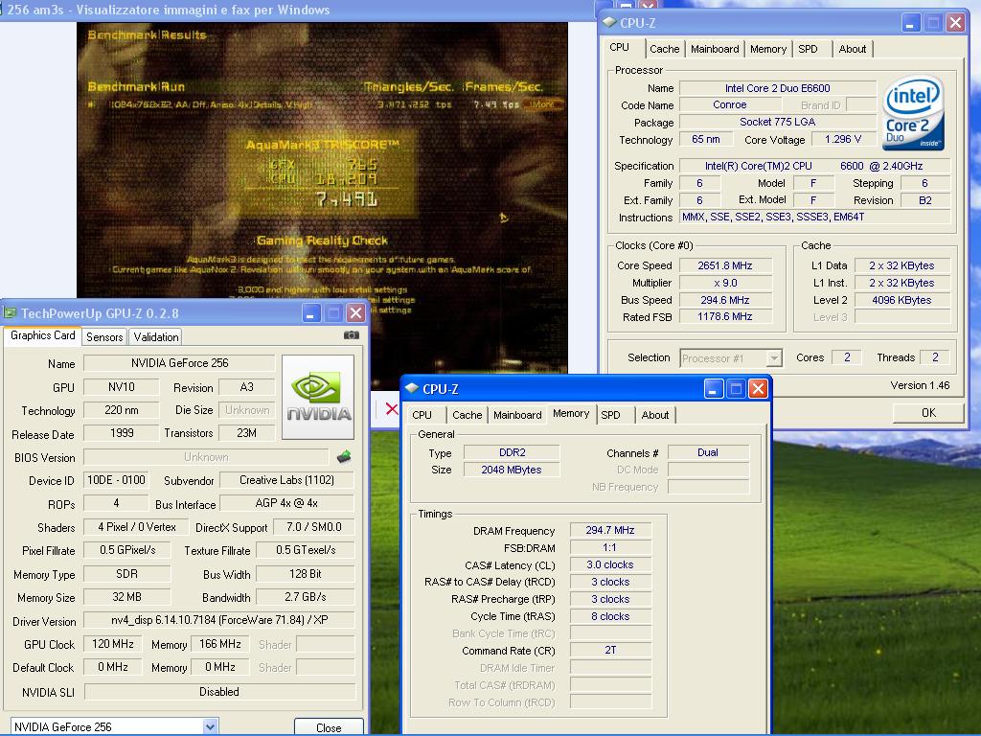Close the GPU-Z window with X

coord(356,313)
